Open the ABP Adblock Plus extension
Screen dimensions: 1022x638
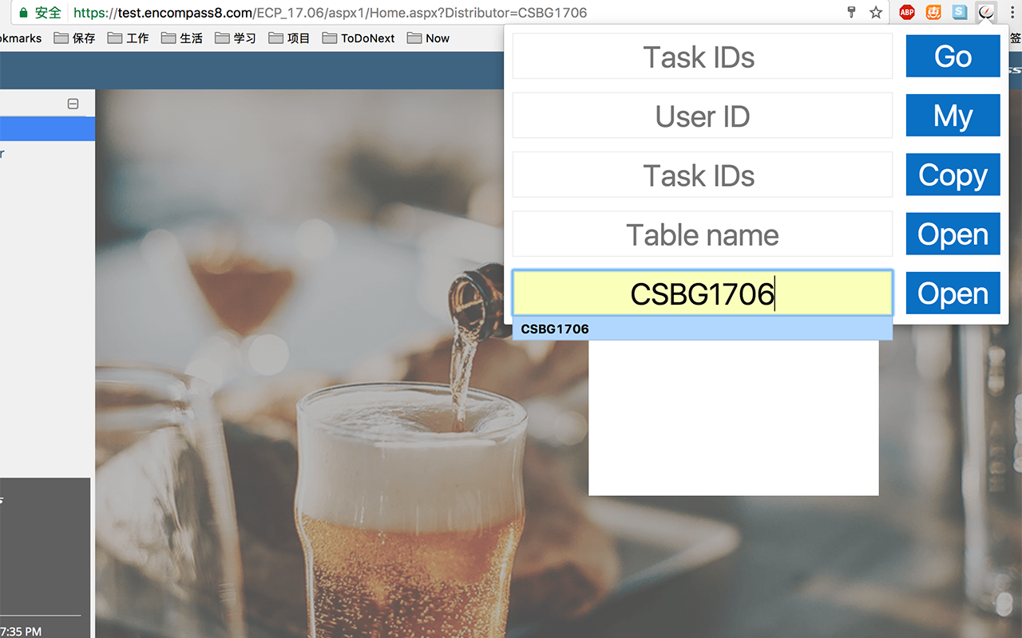click(x=907, y=12)
